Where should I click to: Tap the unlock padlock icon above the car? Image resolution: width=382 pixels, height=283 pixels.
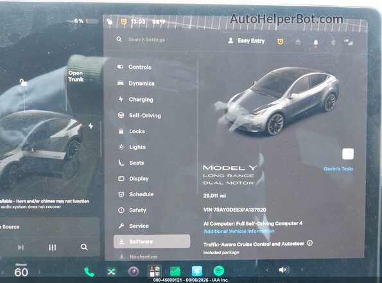click(23, 82)
